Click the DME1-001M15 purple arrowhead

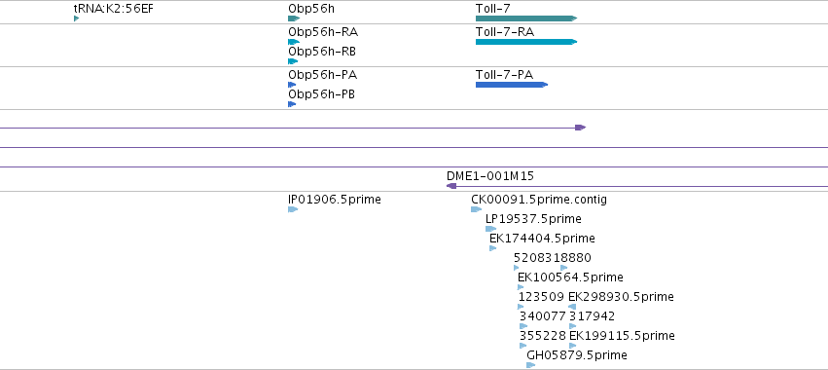[x=451, y=186]
